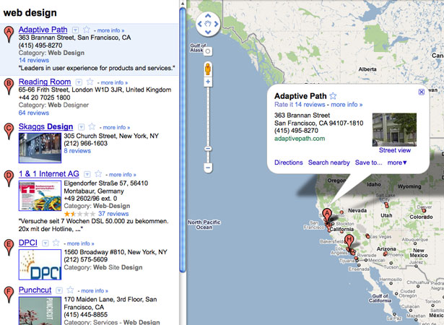Open dropdown arrow next to Reading Room title
The image size is (444, 325).
coord(79,82)
